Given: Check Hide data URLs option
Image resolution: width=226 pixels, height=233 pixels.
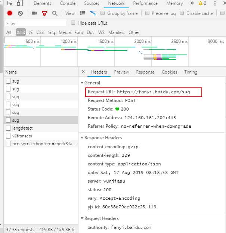Looking at the screenshot, I should tap(73, 23).
